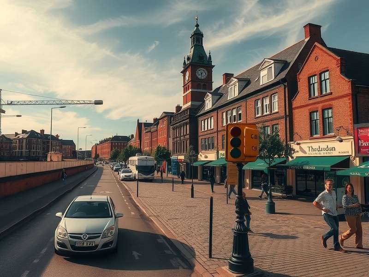Click the clock face on the tower
This screenshot has width=369, height=277.
click(x=201, y=73)
